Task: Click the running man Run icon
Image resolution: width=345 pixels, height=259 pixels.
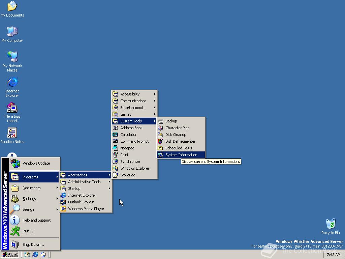Action: tap(15, 231)
